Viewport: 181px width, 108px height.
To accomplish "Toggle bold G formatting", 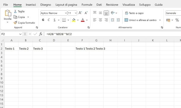I will coord(43,20).
